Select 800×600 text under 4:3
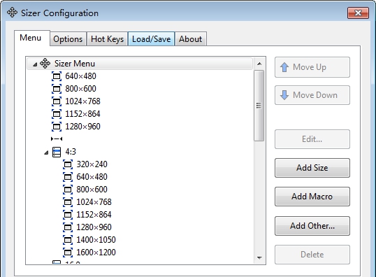Viewport: 376px width, 277px height. [x=92, y=190]
